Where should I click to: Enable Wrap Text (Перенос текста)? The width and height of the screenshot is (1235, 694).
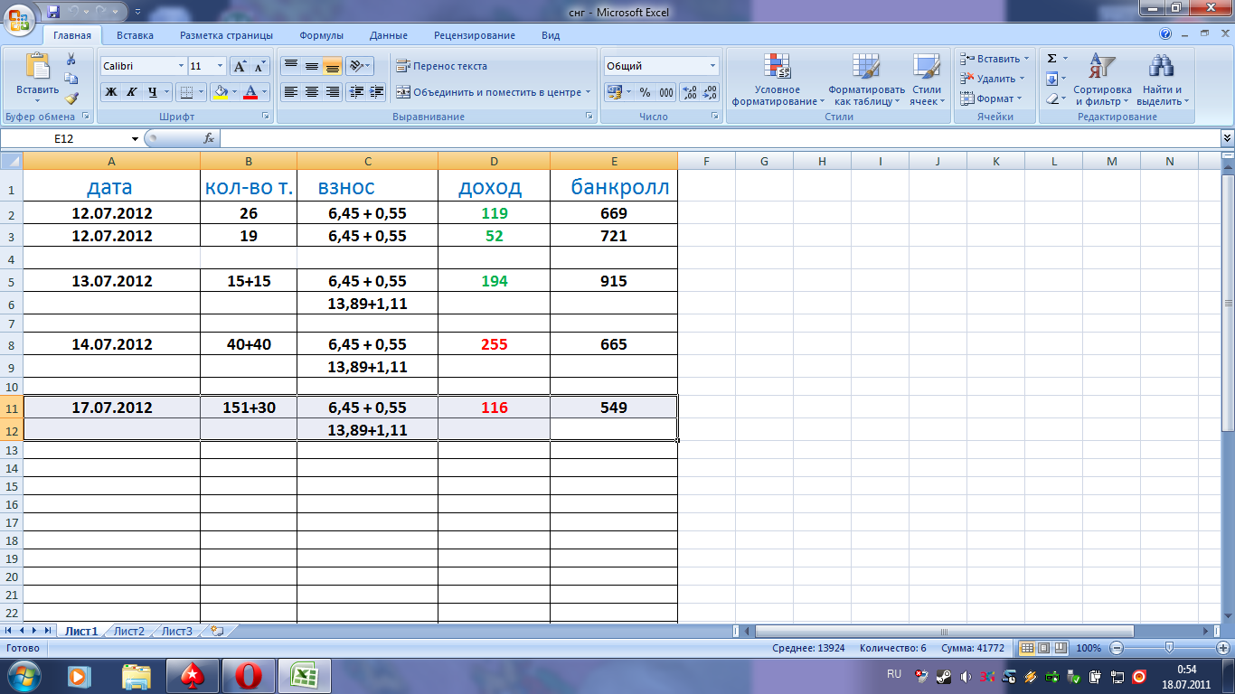[x=441, y=66]
